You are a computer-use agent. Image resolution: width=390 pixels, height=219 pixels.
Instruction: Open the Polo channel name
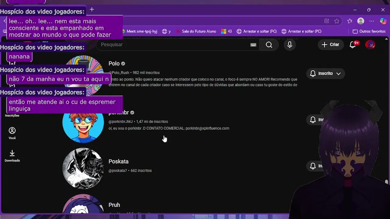[x=114, y=64]
